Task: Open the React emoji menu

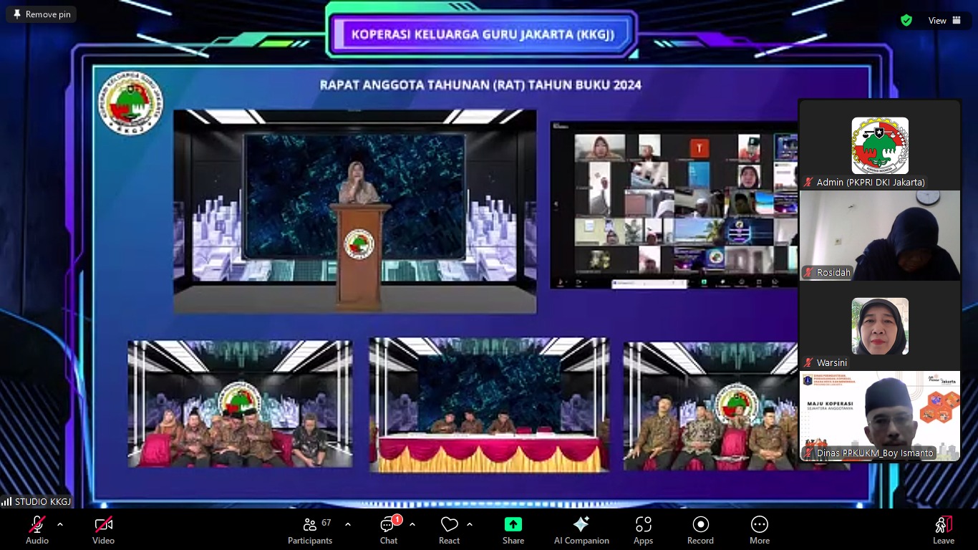Action: [449, 530]
